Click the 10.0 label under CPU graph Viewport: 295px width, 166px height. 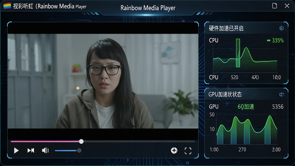277,77
